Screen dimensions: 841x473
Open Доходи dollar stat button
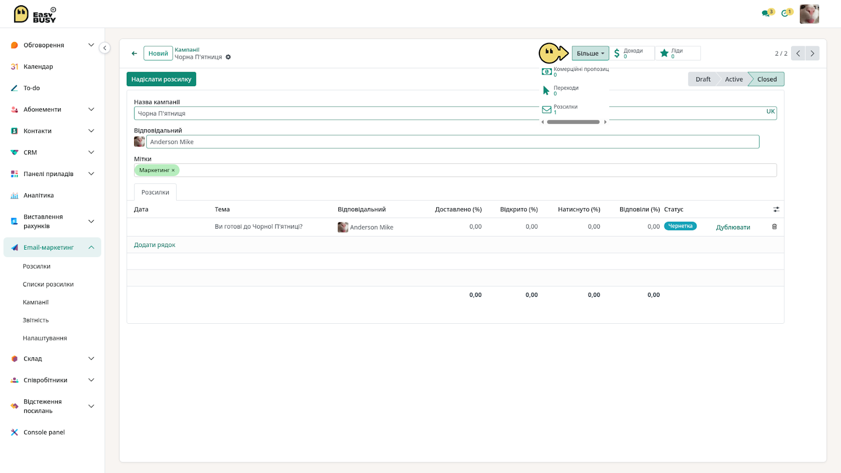[632, 53]
